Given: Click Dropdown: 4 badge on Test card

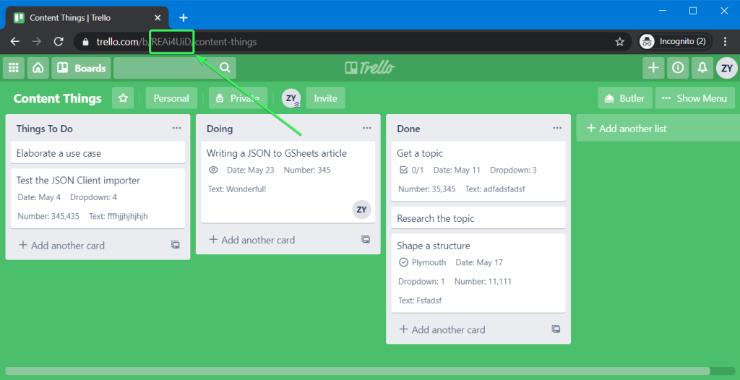Looking at the screenshot, I should pos(93,197).
